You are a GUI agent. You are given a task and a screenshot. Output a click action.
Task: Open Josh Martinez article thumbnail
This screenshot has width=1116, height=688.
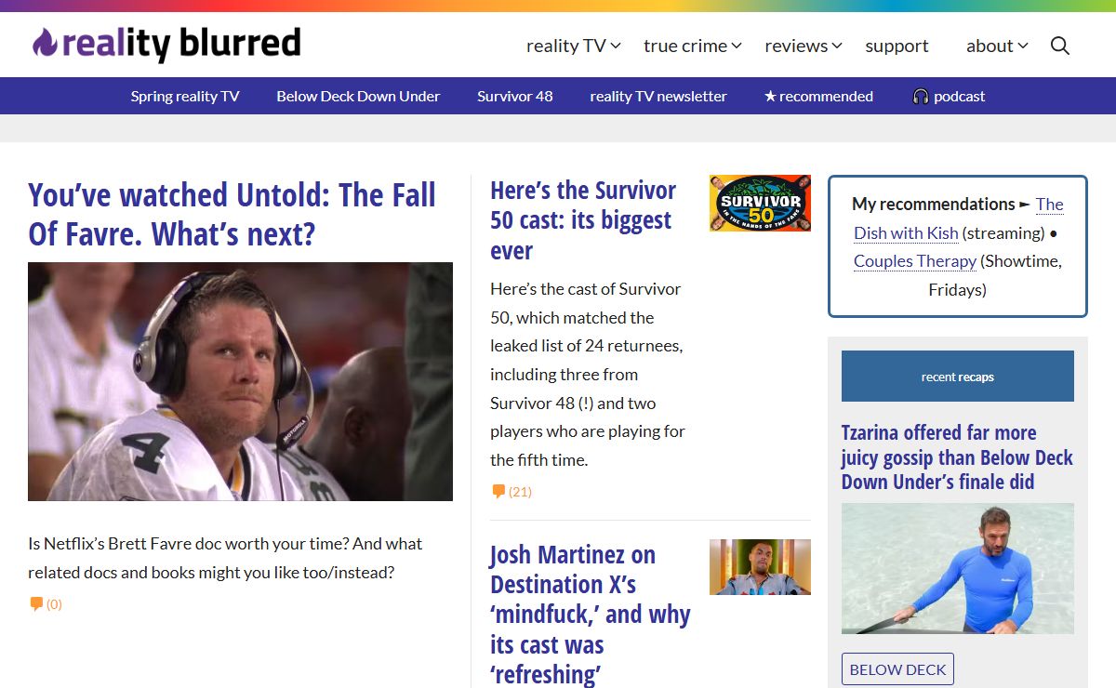coord(760,567)
